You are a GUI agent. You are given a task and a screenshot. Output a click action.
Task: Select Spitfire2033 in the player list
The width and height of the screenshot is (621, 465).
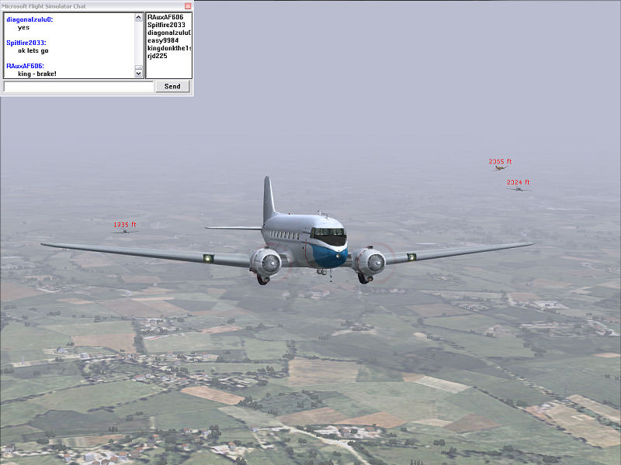[x=166, y=25]
